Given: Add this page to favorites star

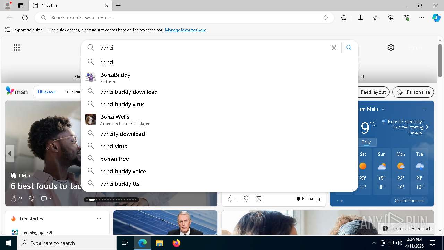Looking at the screenshot, I should coord(325,18).
